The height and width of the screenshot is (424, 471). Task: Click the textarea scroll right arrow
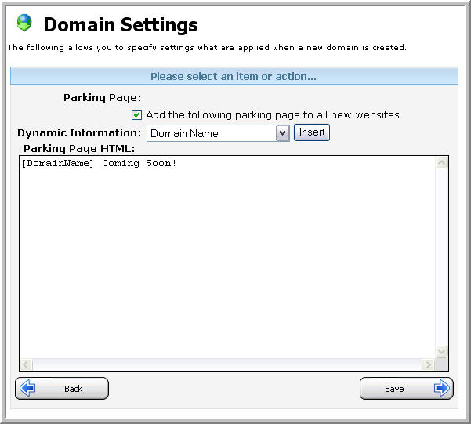point(428,364)
